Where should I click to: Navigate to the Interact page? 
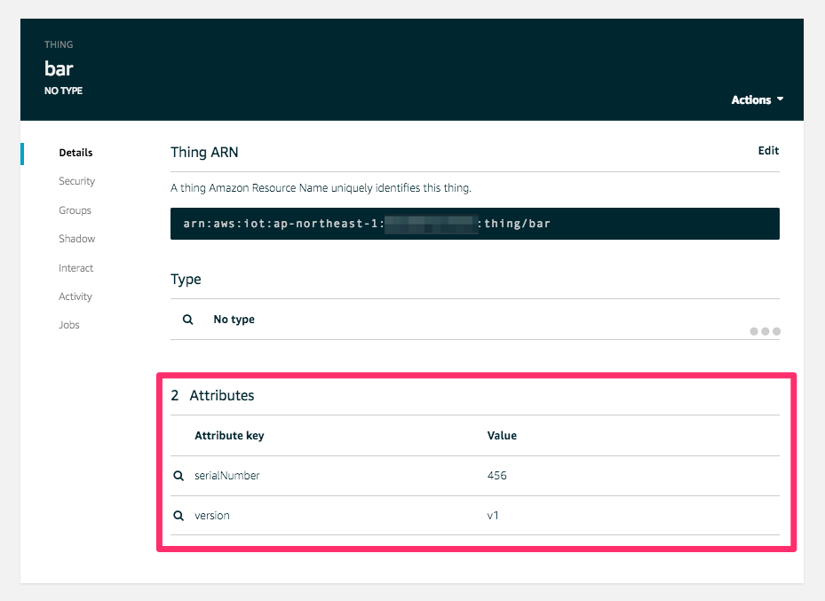(x=75, y=267)
